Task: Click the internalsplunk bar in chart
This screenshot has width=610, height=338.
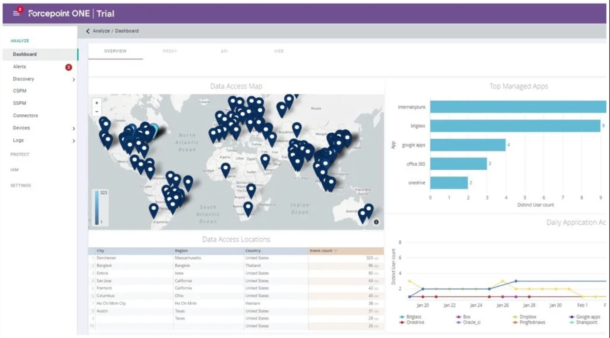Action: (518, 107)
